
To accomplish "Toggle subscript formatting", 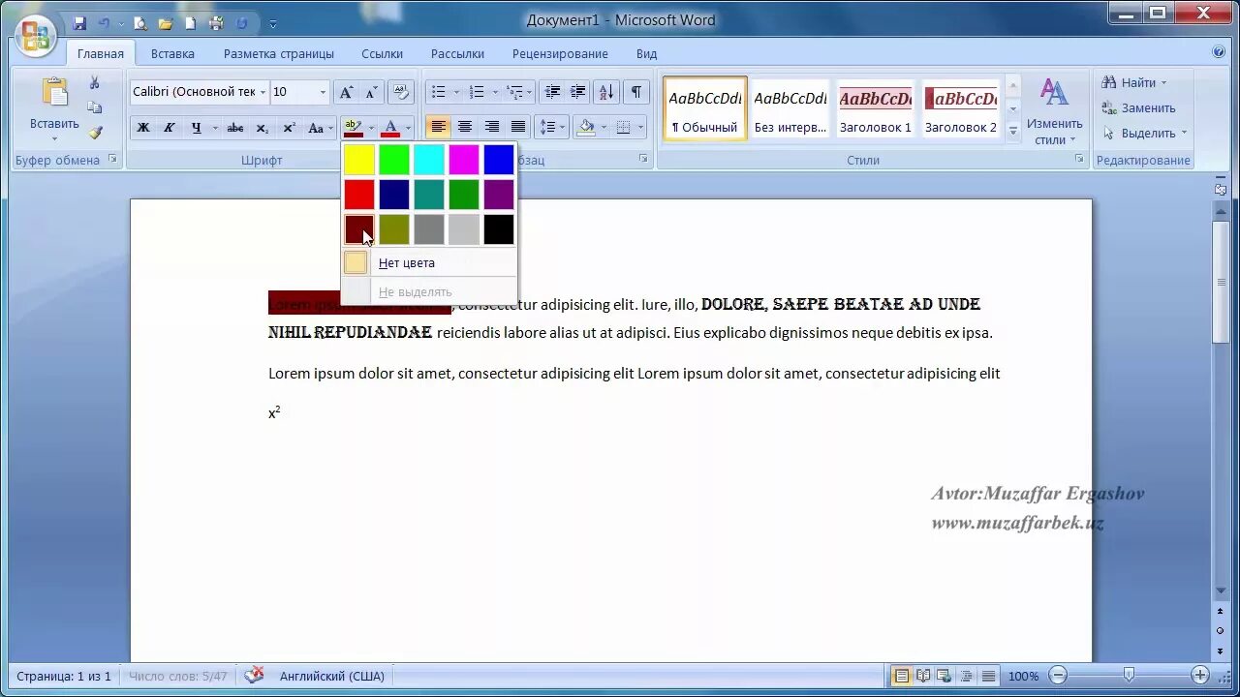I will tap(263, 128).
